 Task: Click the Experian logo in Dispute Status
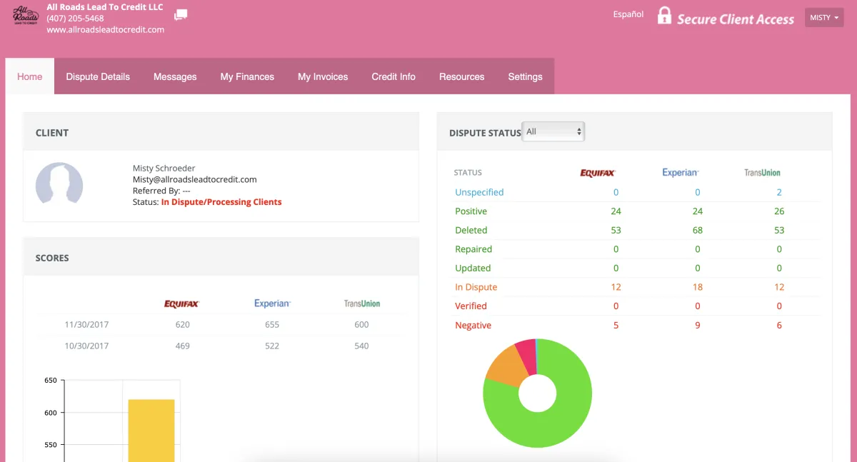(680, 173)
